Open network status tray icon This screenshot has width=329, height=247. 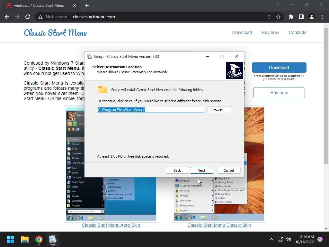280,239
